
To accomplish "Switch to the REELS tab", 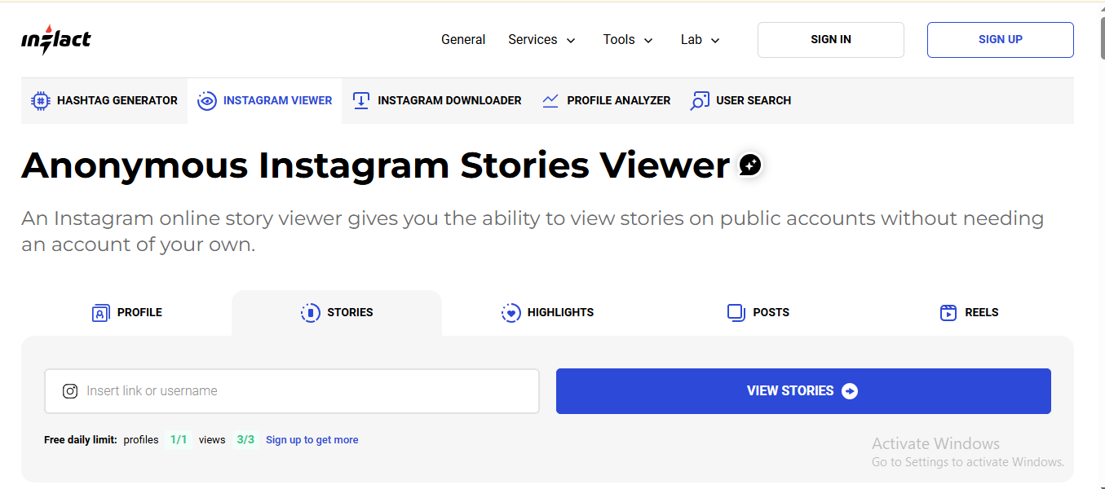I will pyautogui.click(x=969, y=313).
